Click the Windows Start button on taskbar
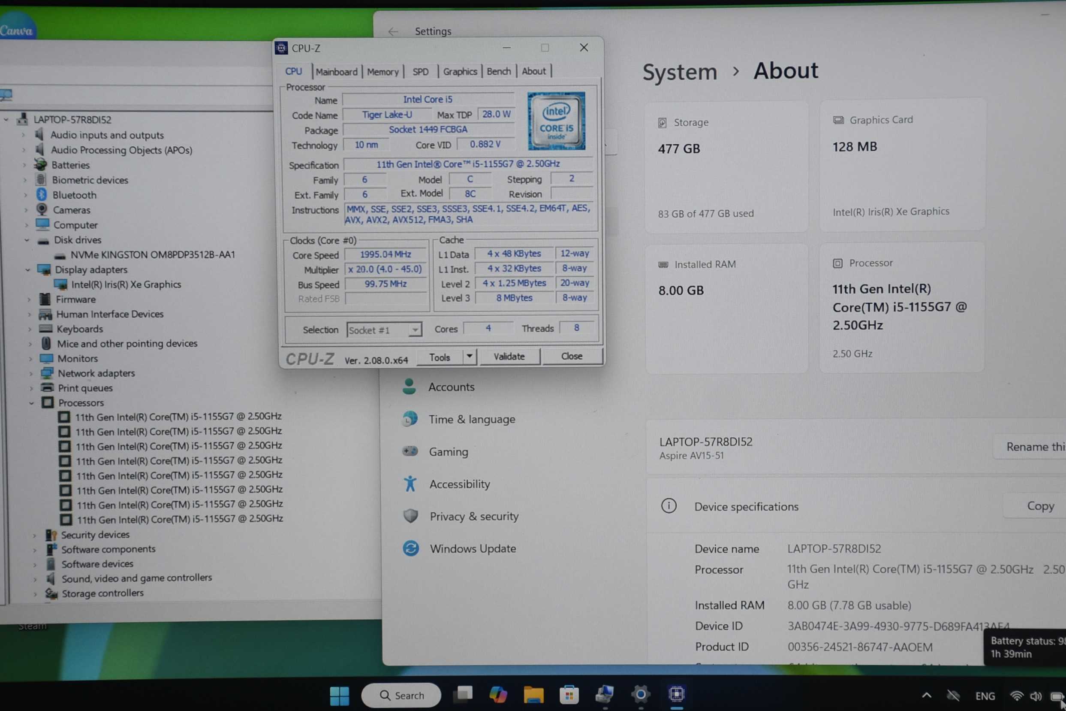This screenshot has height=711, width=1066. [339, 695]
